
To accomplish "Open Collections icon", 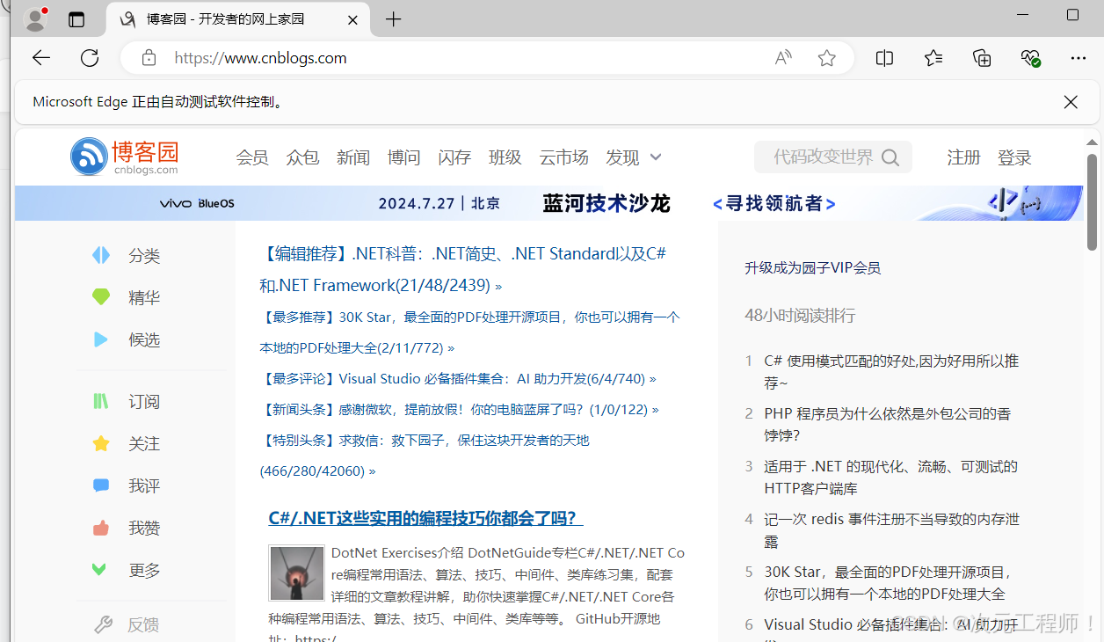I will (x=982, y=58).
